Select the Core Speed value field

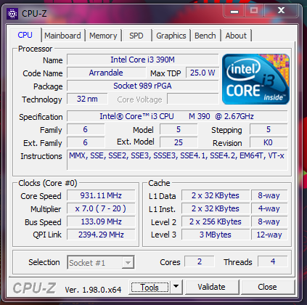coord(101,195)
